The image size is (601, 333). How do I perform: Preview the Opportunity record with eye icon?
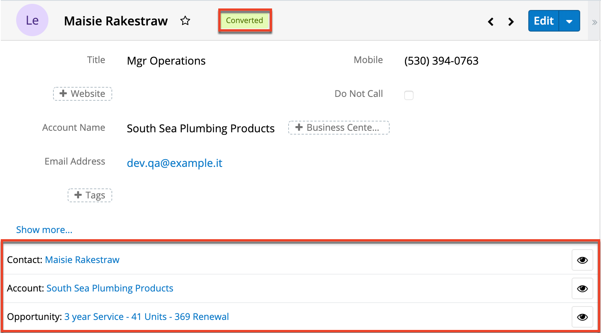pos(582,317)
